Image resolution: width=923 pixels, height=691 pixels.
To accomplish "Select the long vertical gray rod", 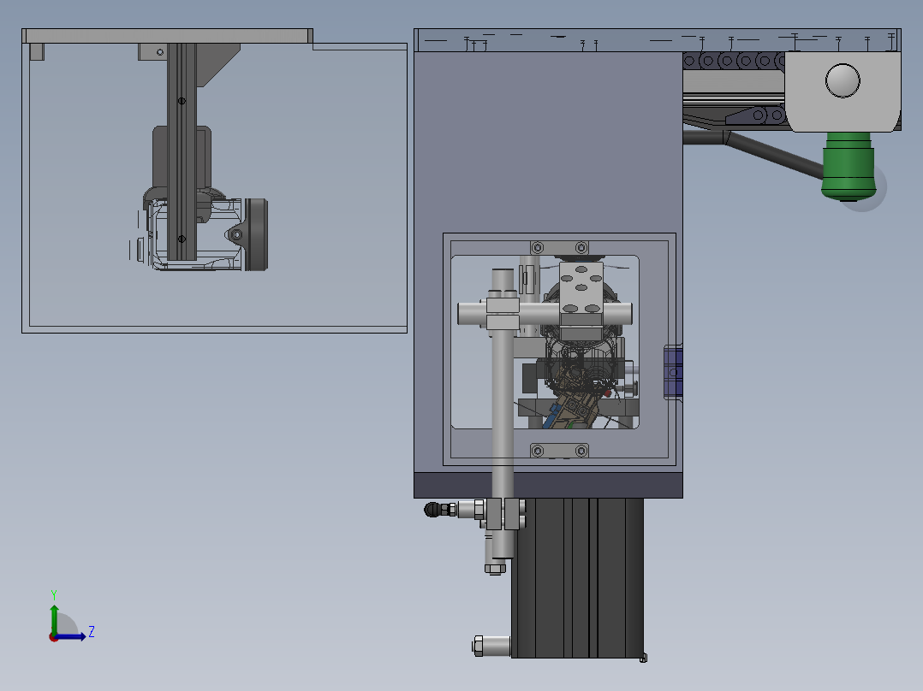I will (502, 411).
